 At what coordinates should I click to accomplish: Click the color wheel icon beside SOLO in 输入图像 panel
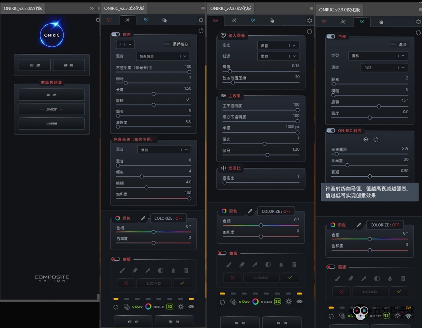tap(255, 302)
